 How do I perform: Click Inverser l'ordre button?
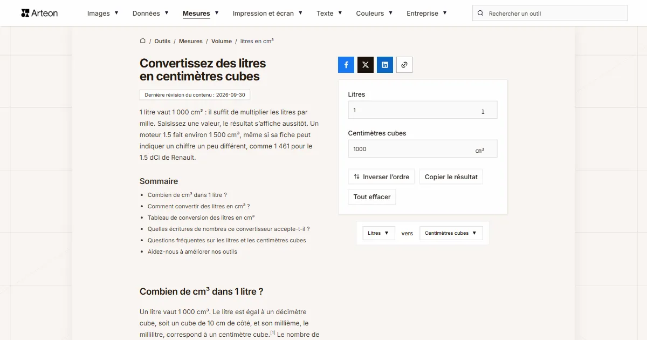(x=381, y=177)
